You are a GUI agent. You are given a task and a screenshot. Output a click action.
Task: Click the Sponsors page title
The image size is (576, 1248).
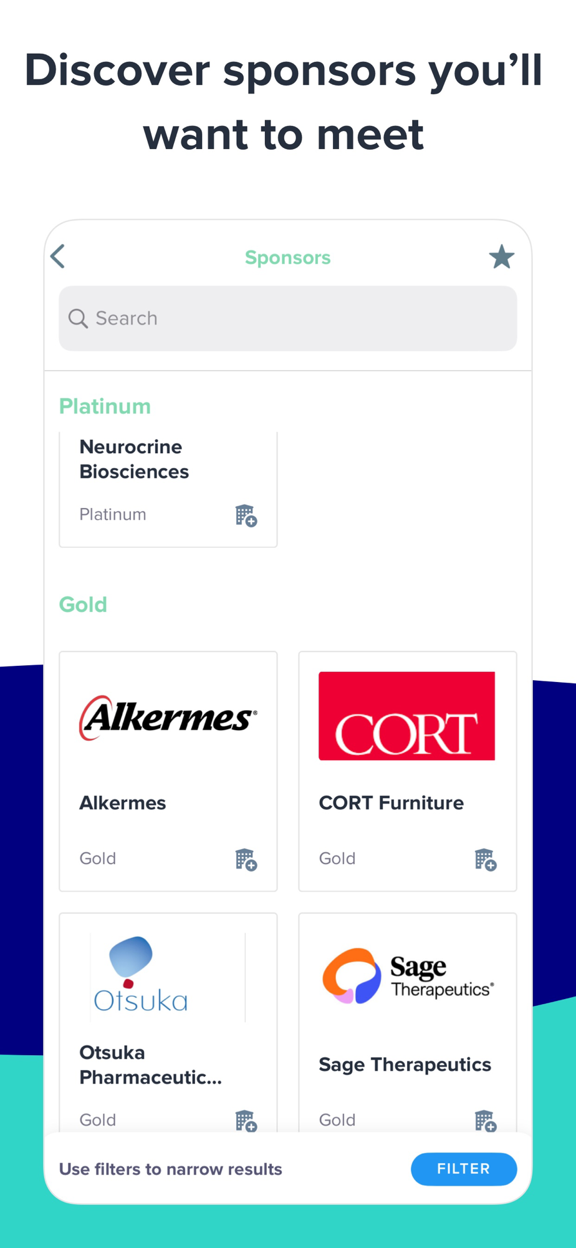[x=288, y=257]
